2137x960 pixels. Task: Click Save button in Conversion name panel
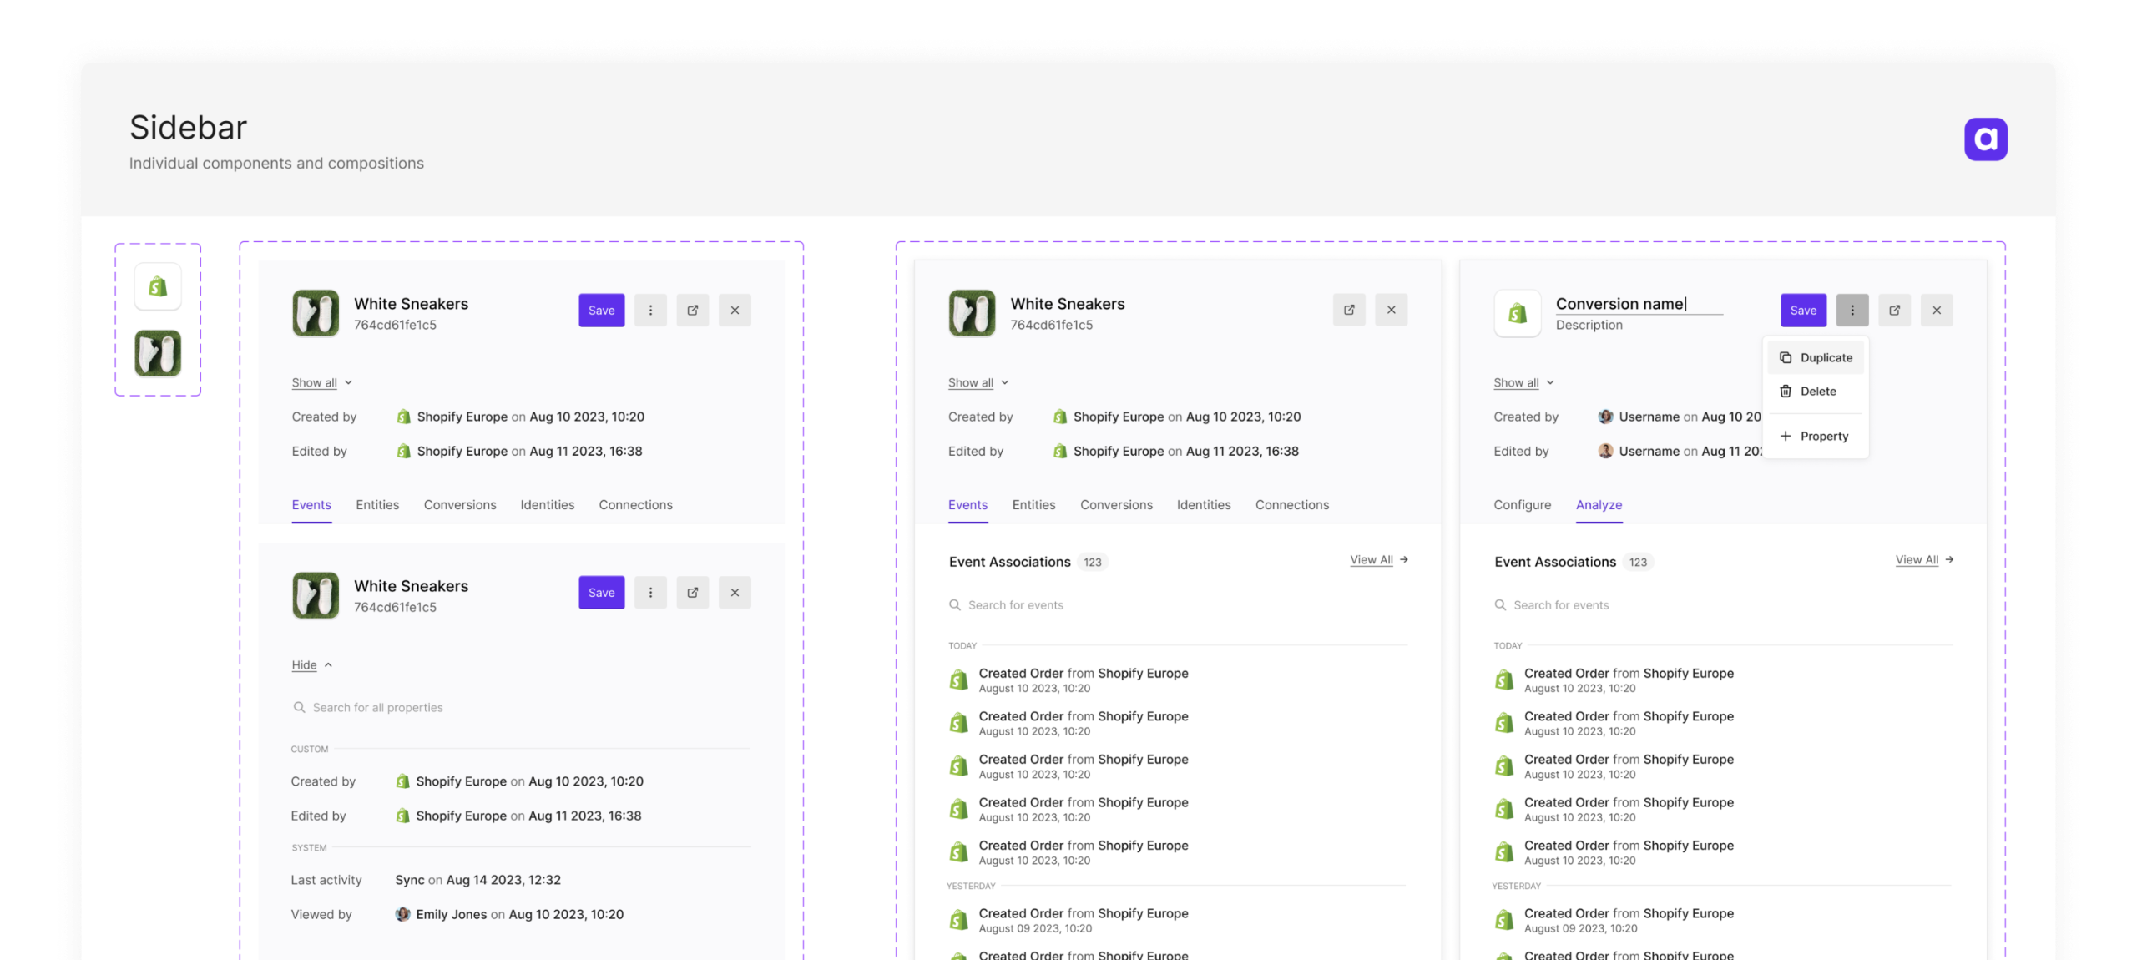1801,310
